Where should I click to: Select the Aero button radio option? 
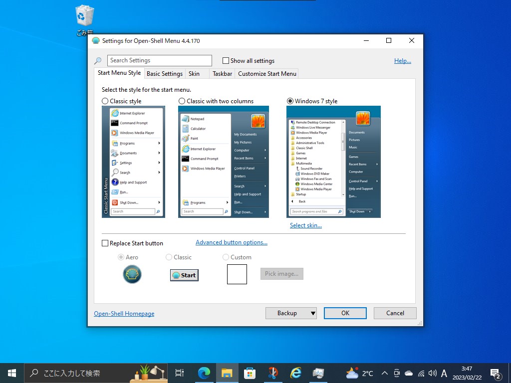coord(121,257)
